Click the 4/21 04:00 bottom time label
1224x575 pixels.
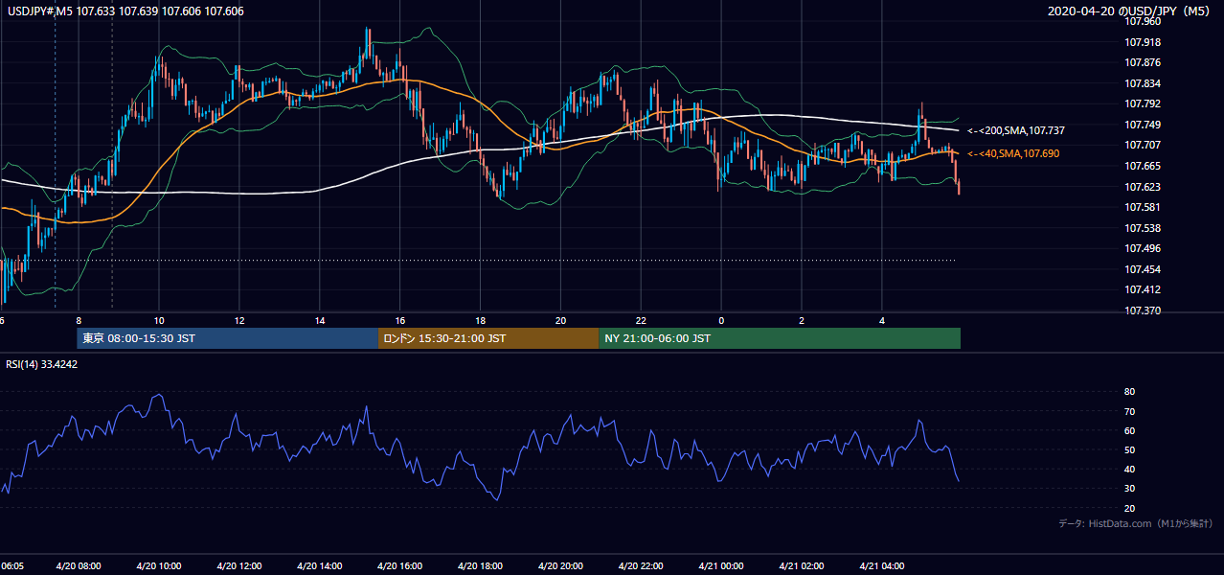[882, 565]
